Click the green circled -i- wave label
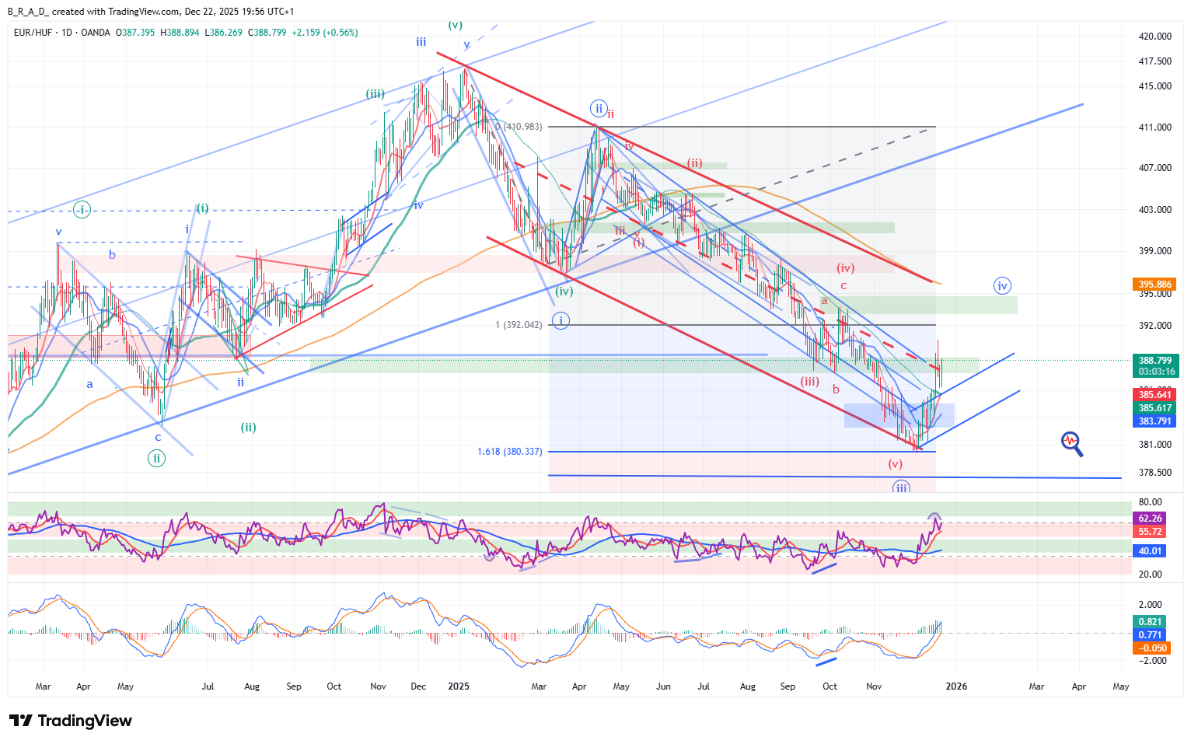Viewport: 1191px width, 744px height. click(82, 209)
